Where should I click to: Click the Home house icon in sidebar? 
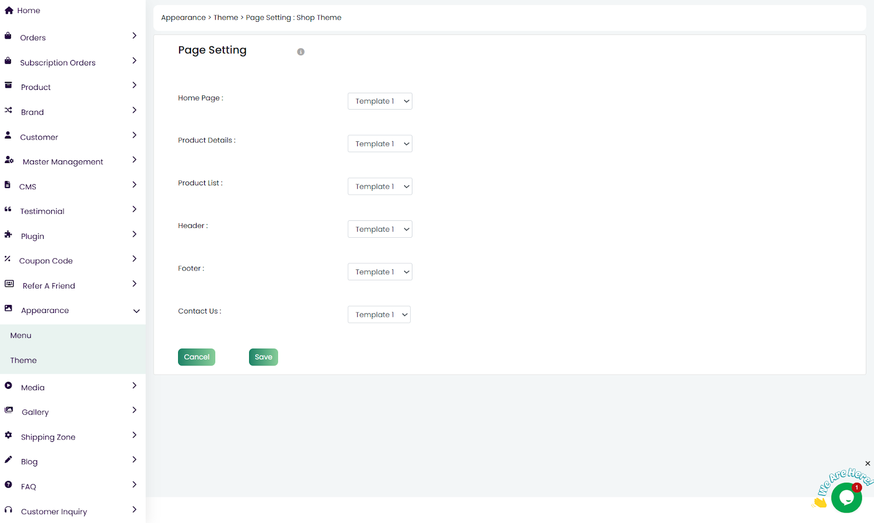coord(9,10)
